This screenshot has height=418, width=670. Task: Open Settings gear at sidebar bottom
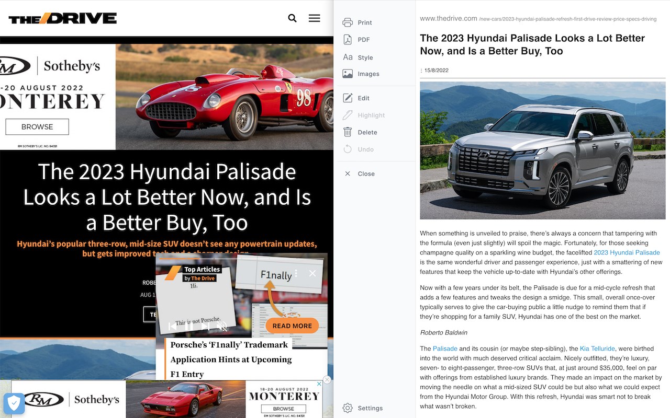[348, 408]
